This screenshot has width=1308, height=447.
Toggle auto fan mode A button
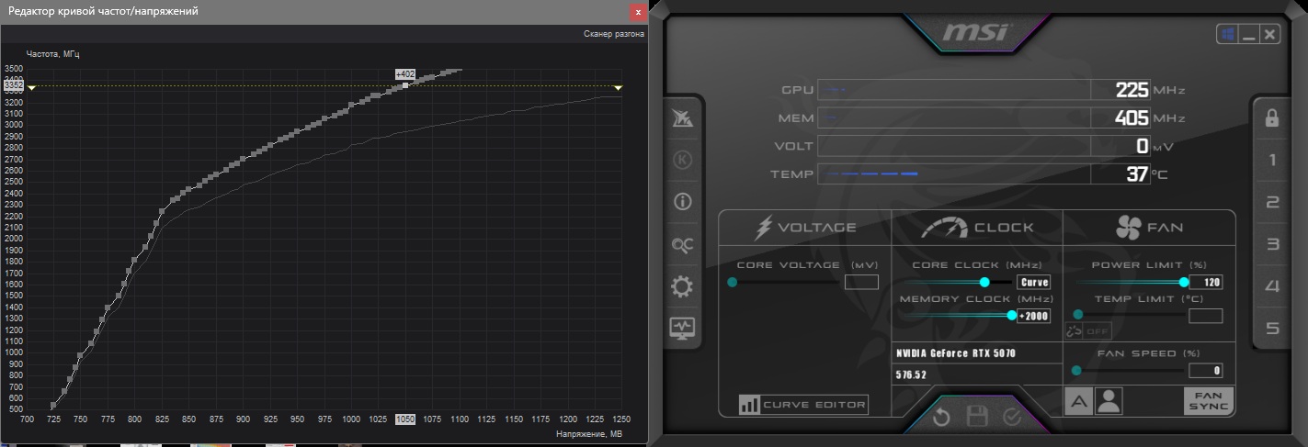point(1079,400)
